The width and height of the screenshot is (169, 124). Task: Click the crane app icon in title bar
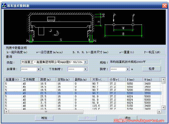click(4, 6)
